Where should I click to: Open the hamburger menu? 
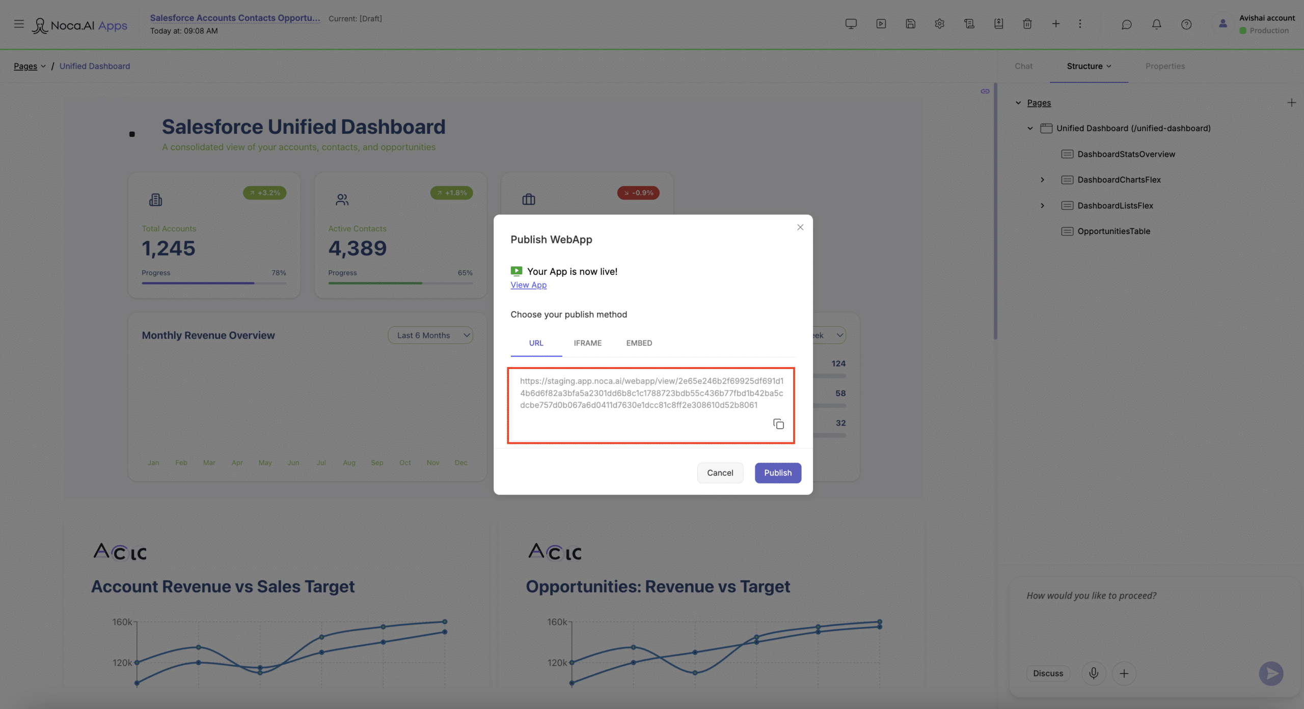coord(19,24)
